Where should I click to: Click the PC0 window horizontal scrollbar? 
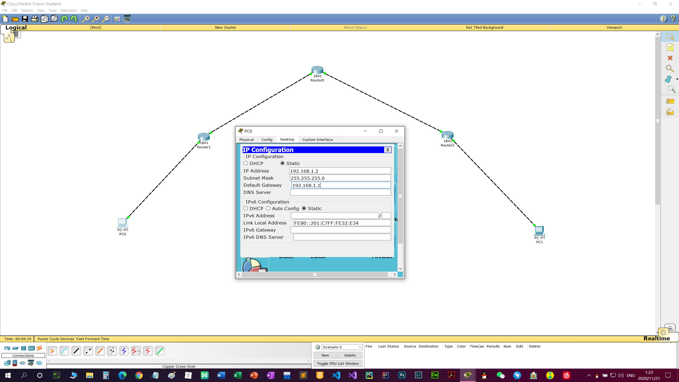point(315,274)
